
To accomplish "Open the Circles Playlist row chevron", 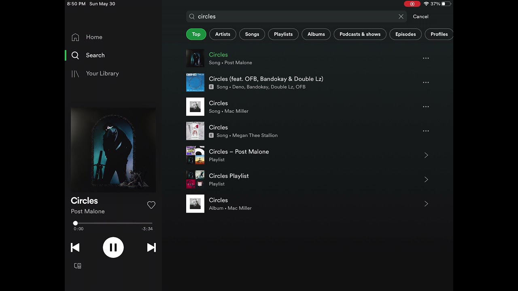I will [x=426, y=179].
